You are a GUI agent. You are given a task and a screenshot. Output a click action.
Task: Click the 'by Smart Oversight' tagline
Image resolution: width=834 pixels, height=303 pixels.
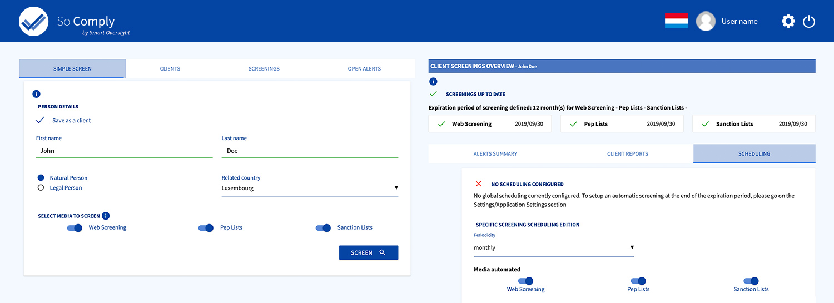(106, 33)
